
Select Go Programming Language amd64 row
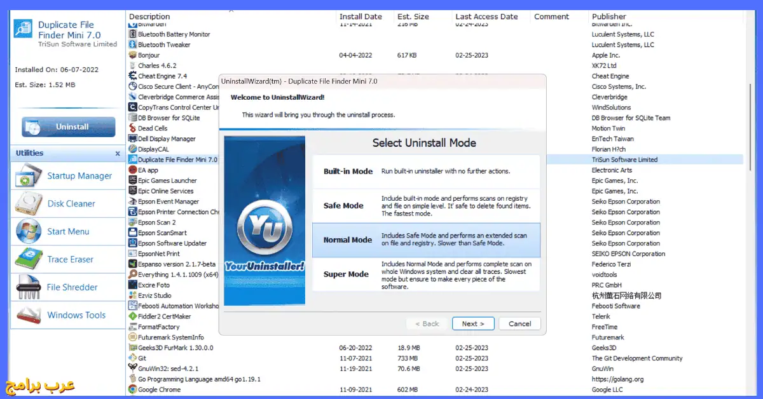(x=435, y=379)
